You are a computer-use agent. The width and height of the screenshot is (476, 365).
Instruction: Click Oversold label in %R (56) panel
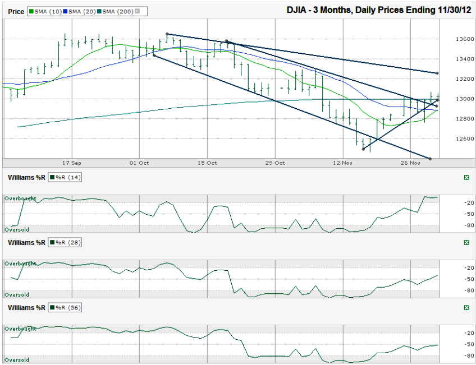[x=17, y=360]
